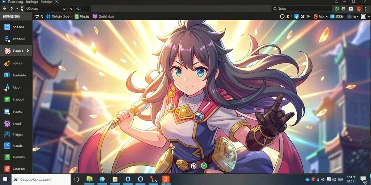Viewport: 371px width, 185px height.
Task: Open the orange app icon on the taskbar
Action: pos(166,179)
